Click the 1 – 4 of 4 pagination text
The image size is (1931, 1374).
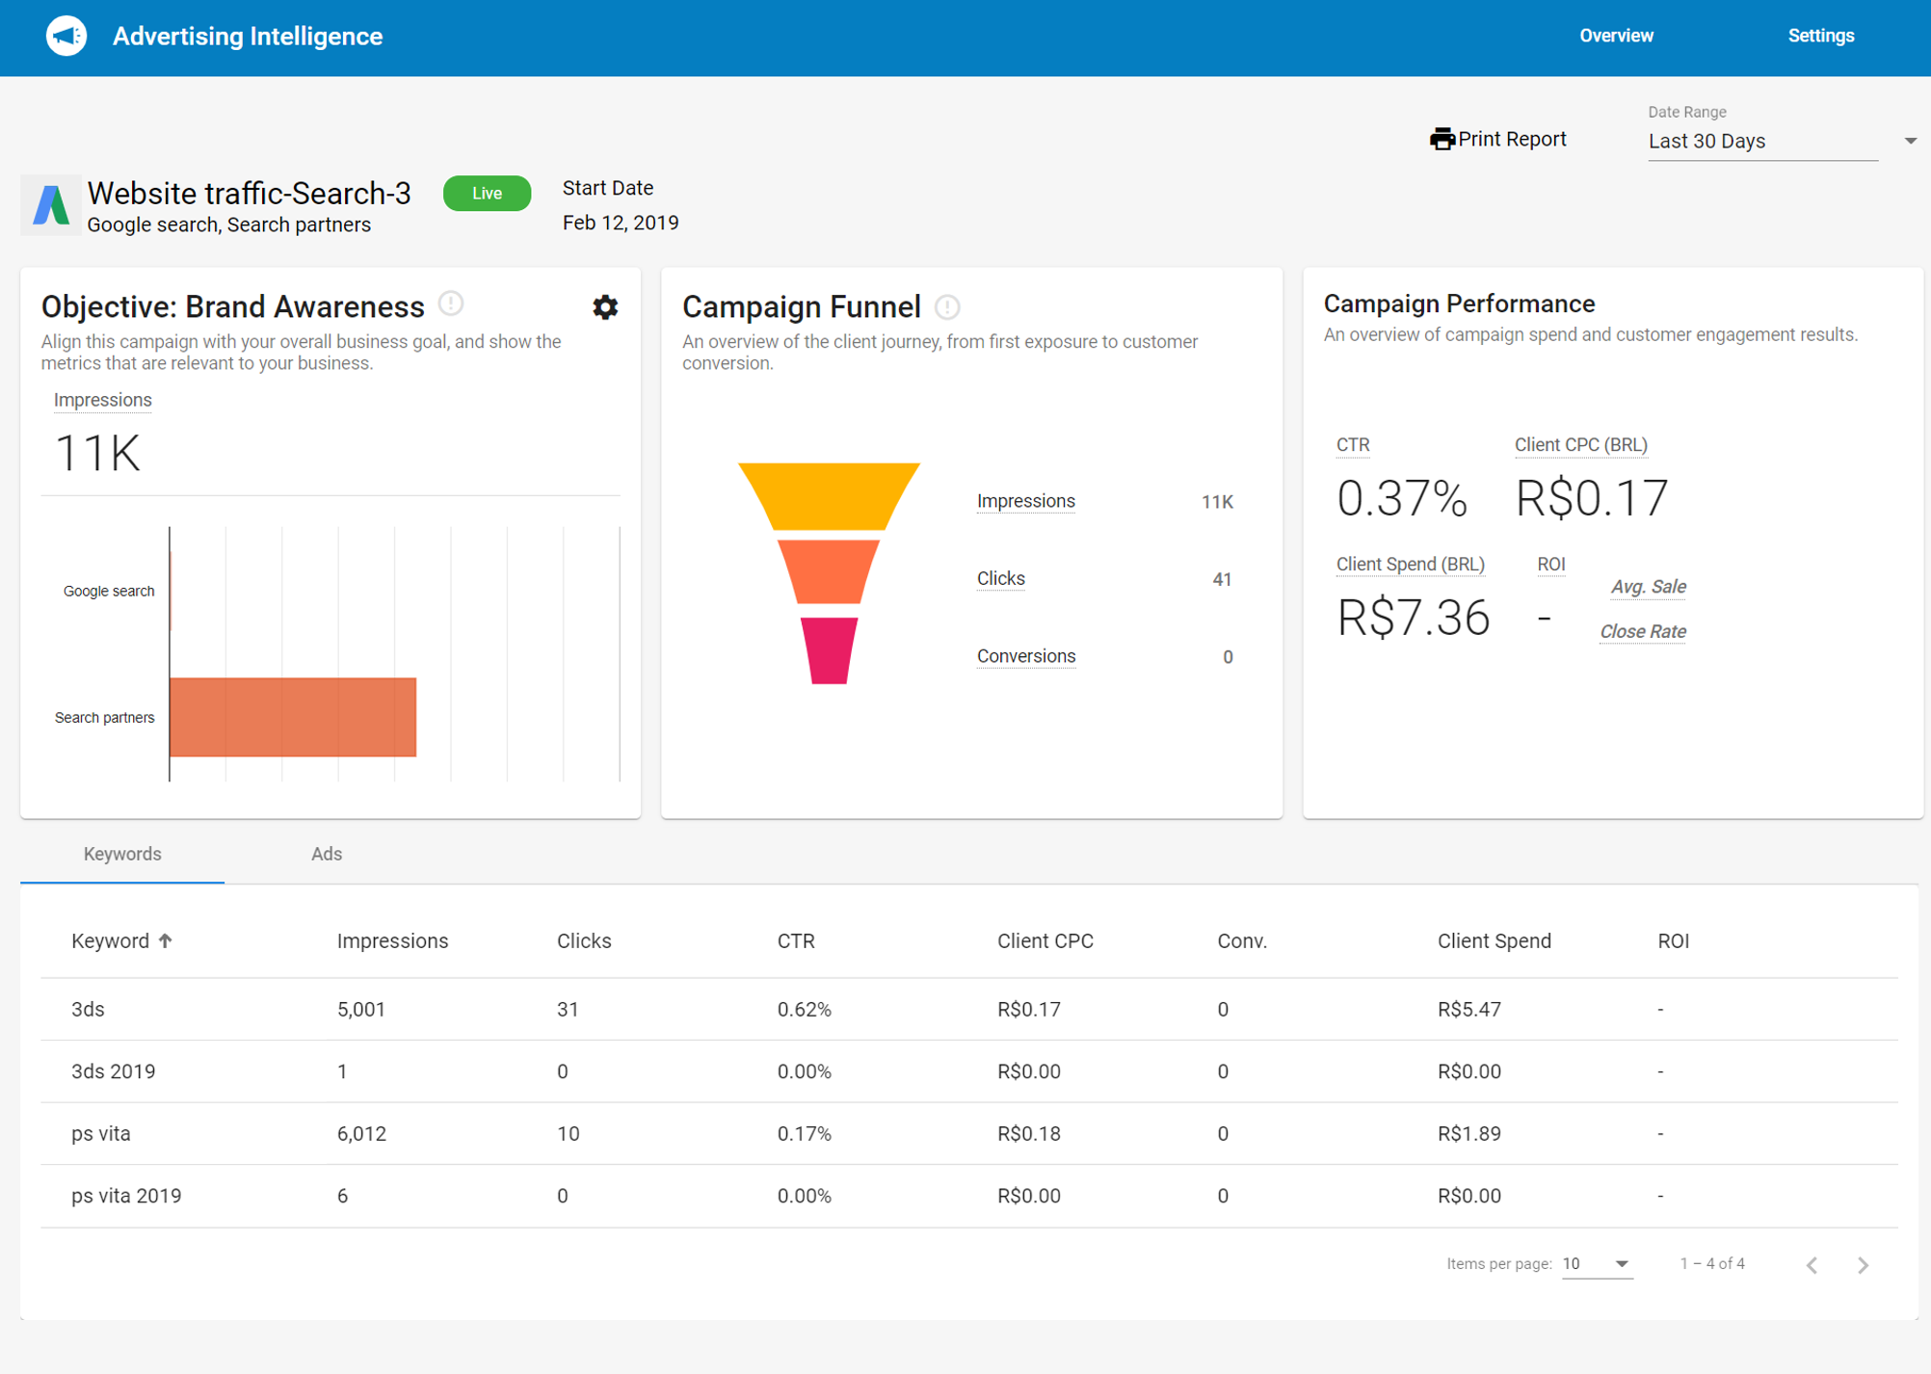point(1712,1264)
